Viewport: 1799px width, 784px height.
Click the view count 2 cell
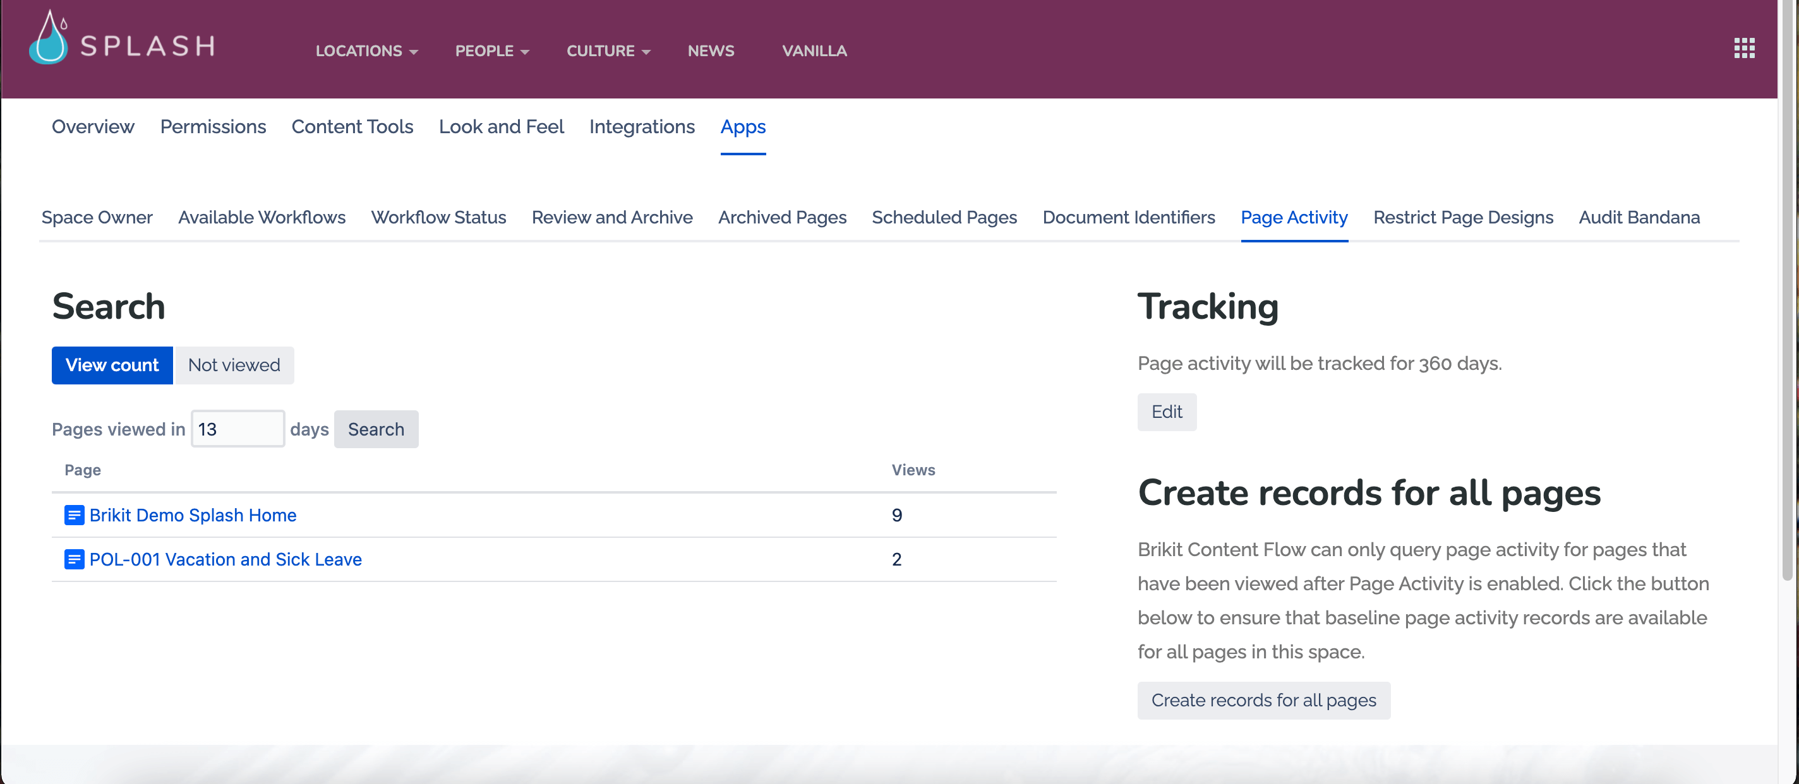point(897,559)
